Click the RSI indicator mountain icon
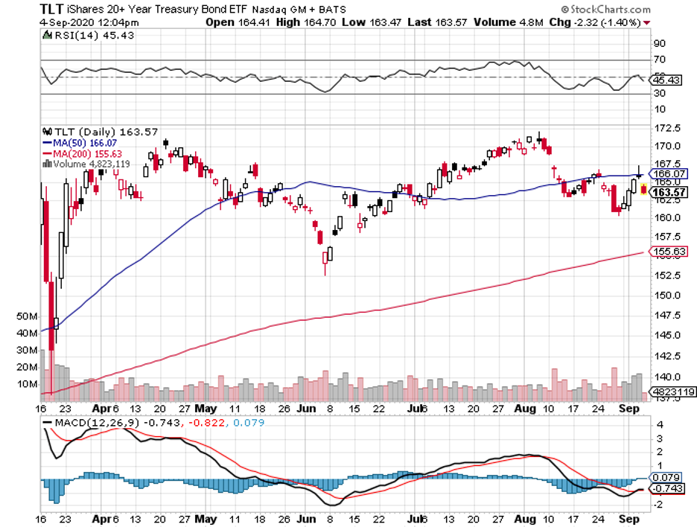The width and height of the screenshot is (697, 527). coord(47,35)
